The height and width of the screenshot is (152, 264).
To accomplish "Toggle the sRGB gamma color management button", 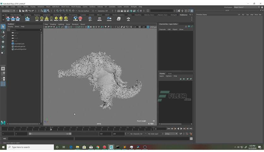I will [148, 27].
